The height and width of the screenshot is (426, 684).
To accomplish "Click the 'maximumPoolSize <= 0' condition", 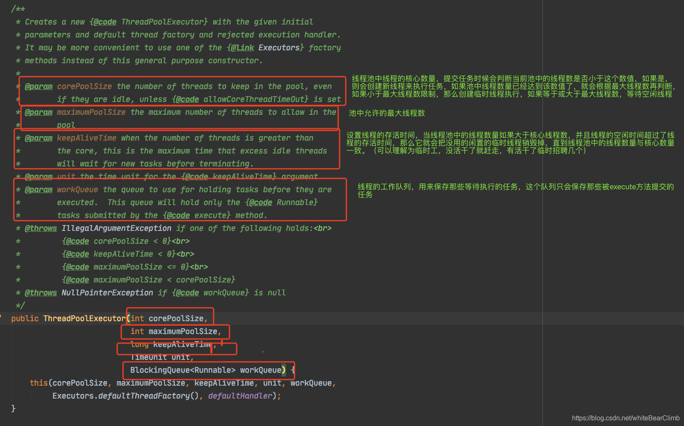I will [x=139, y=267].
